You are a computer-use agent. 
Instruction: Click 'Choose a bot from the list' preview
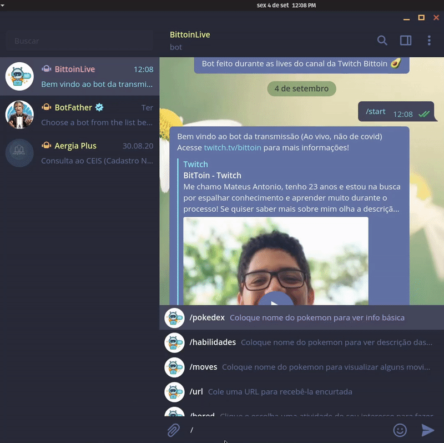click(97, 122)
